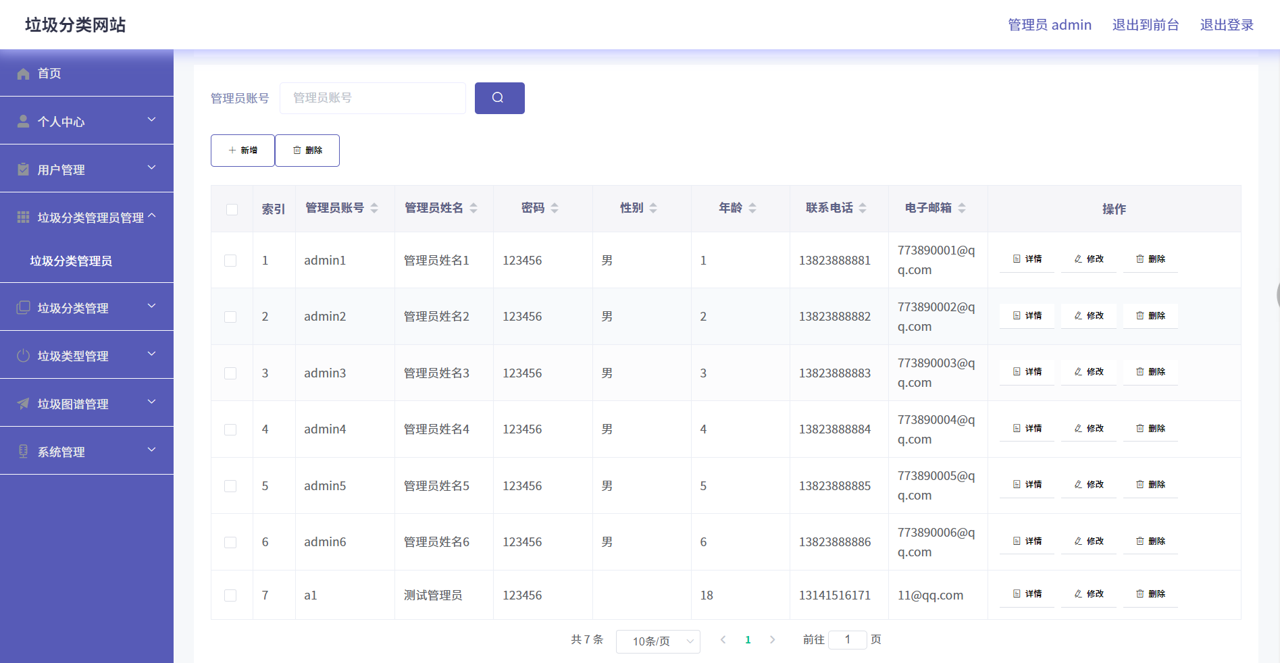Click 管理员 admin link
The width and height of the screenshot is (1280, 663).
point(1050,25)
